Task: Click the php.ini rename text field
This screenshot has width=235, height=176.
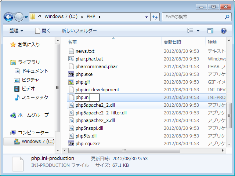Action: pyautogui.click(x=87, y=98)
